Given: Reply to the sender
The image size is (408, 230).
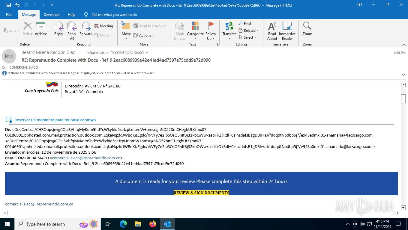Looking at the screenshot, I should pos(58,29).
